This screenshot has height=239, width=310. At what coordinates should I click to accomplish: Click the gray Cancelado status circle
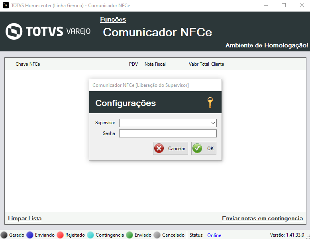tap(157, 235)
